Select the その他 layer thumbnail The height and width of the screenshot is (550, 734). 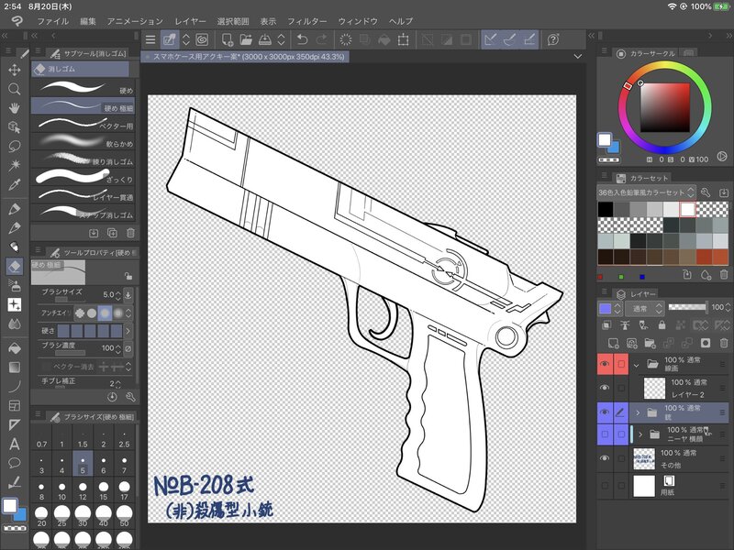[x=644, y=458]
